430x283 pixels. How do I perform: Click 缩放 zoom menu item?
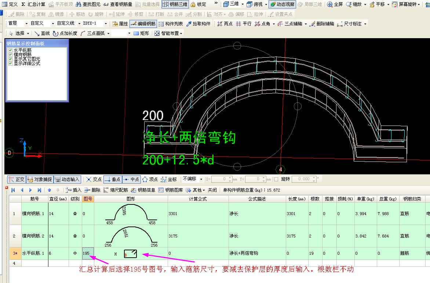point(356,4)
